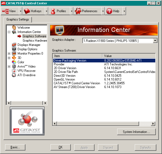The image size is (162, 154).
Task: Open VPU Recover page
Action: click(26, 71)
